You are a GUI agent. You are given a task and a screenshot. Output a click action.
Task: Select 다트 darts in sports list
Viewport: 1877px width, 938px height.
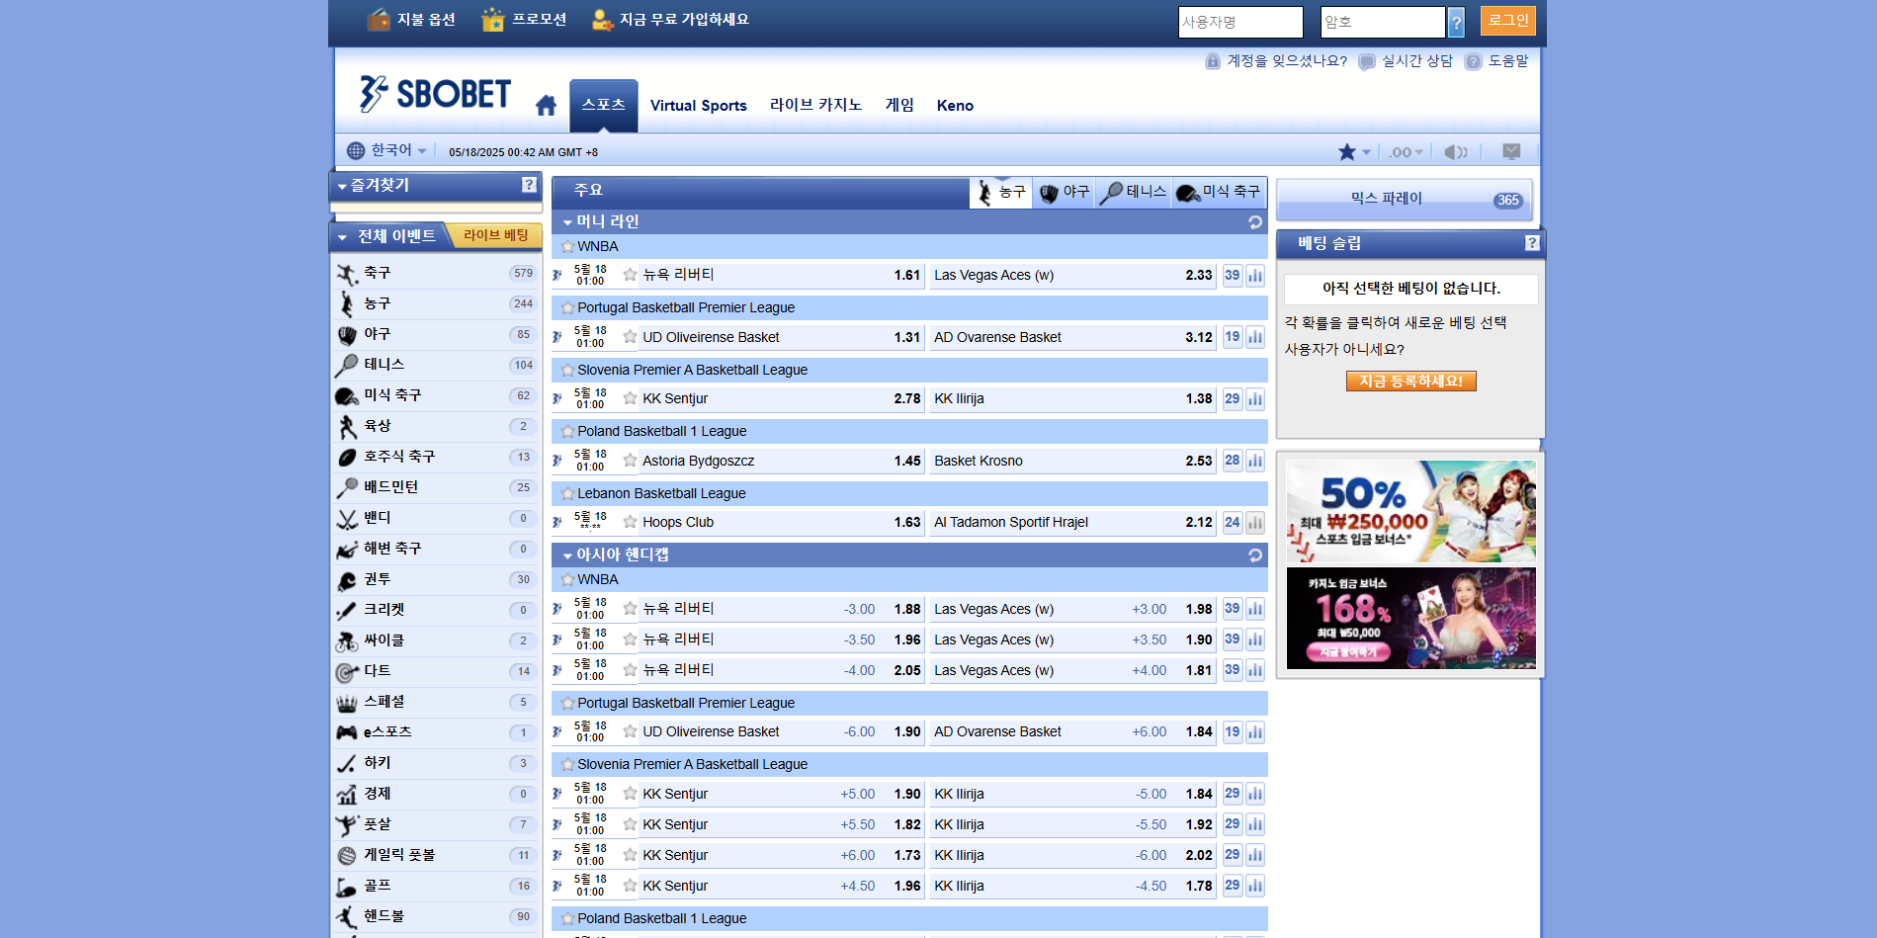point(436,671)
